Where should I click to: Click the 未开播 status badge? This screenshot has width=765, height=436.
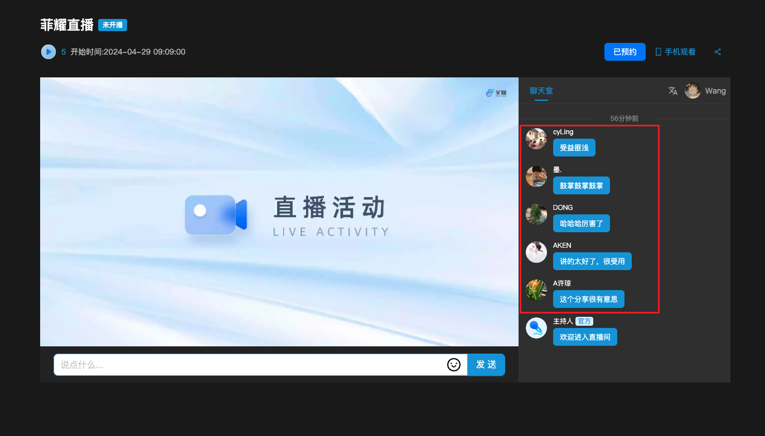[x=113, y=25]
